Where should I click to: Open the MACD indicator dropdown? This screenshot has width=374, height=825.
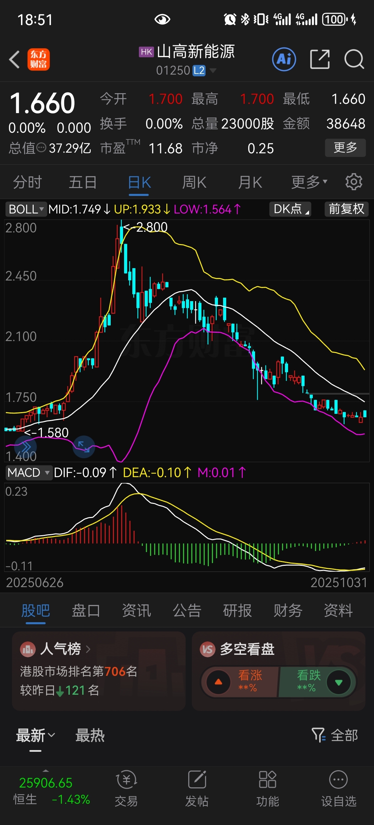coord(29,473)
